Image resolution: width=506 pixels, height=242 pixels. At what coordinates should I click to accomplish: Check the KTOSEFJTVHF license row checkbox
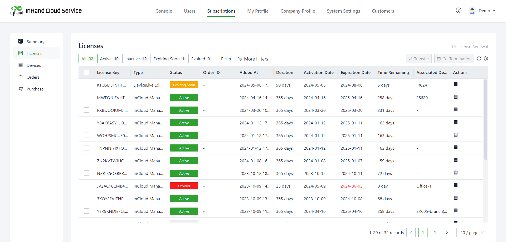tap(86, 85)
